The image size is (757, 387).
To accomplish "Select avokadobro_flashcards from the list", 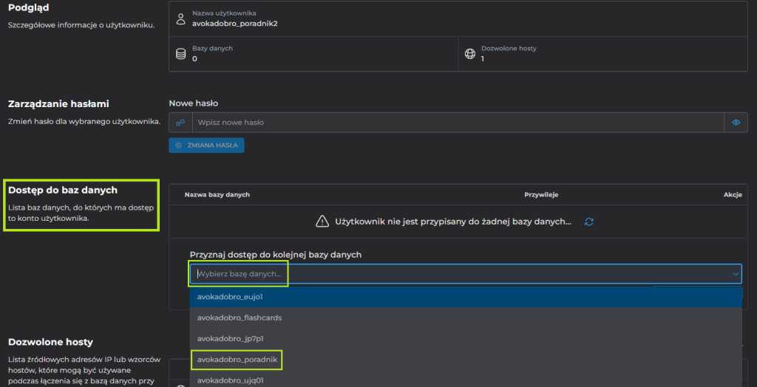I will click(466, 318).
